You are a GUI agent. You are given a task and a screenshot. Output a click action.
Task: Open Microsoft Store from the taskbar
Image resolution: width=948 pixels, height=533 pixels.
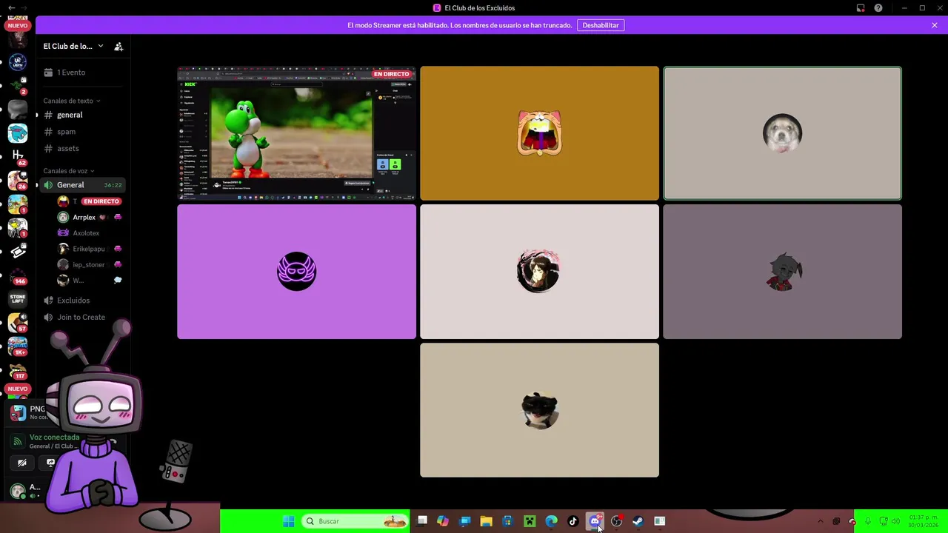point(507,521)
